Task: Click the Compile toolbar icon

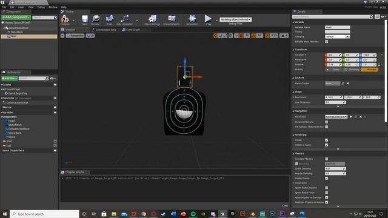Action: [x=65, y=20]
